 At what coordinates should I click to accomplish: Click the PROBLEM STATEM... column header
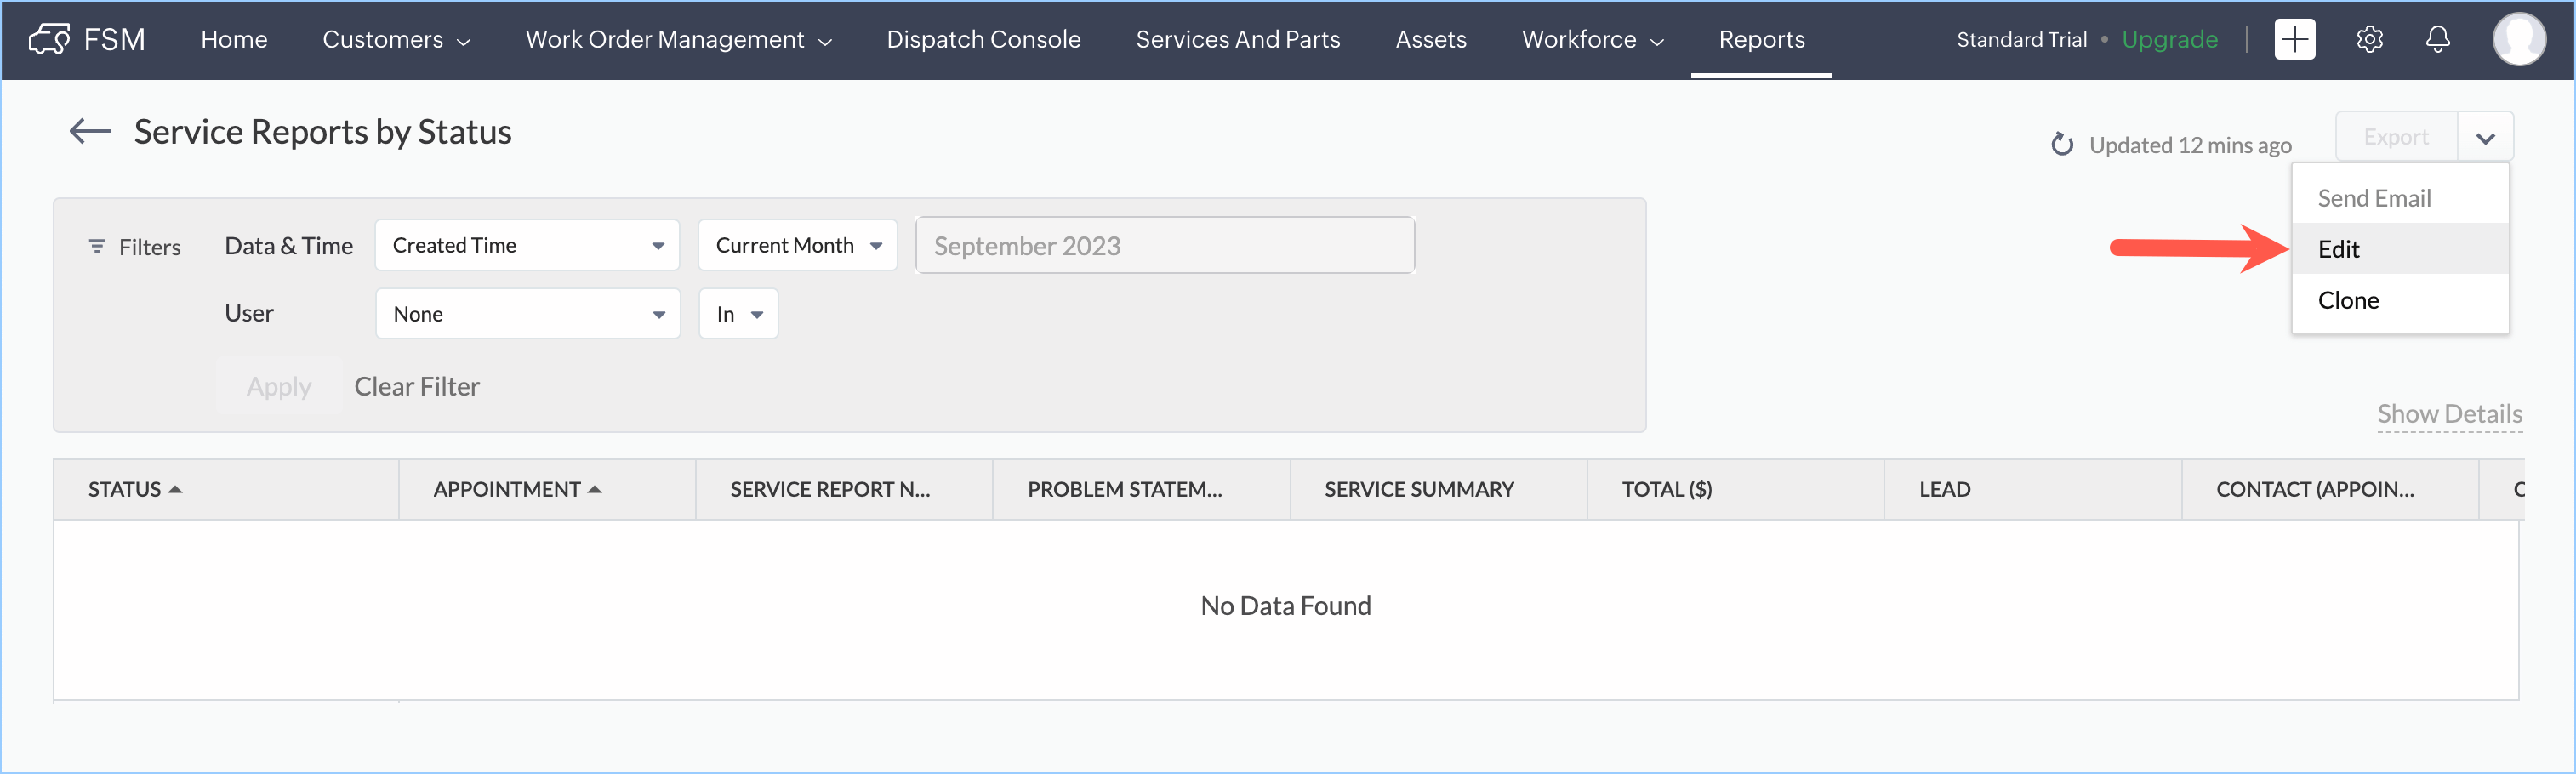pos(1141,489)
